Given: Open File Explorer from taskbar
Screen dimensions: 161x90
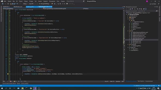Looking at the screenshot, I should tap(22, 88).
